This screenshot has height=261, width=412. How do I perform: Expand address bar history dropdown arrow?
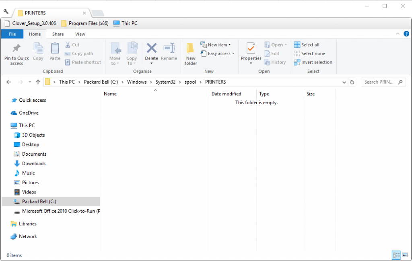(x=344, y=82)
